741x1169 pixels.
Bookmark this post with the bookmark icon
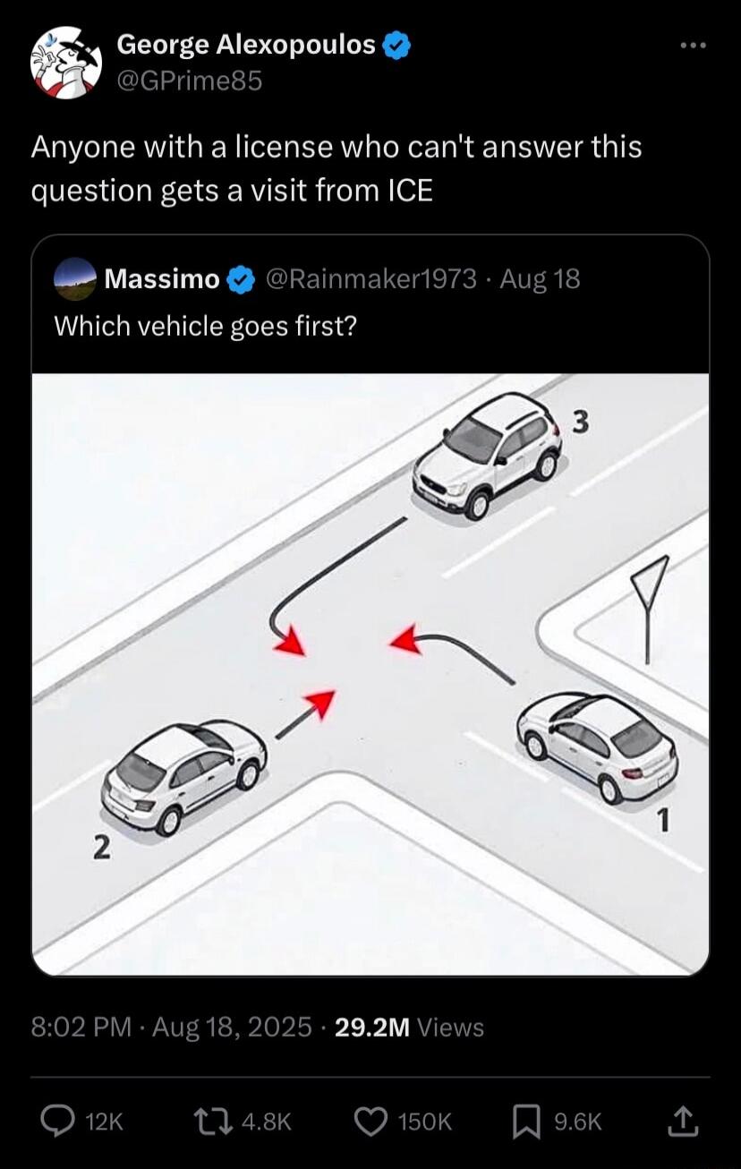pos(525,1122)
